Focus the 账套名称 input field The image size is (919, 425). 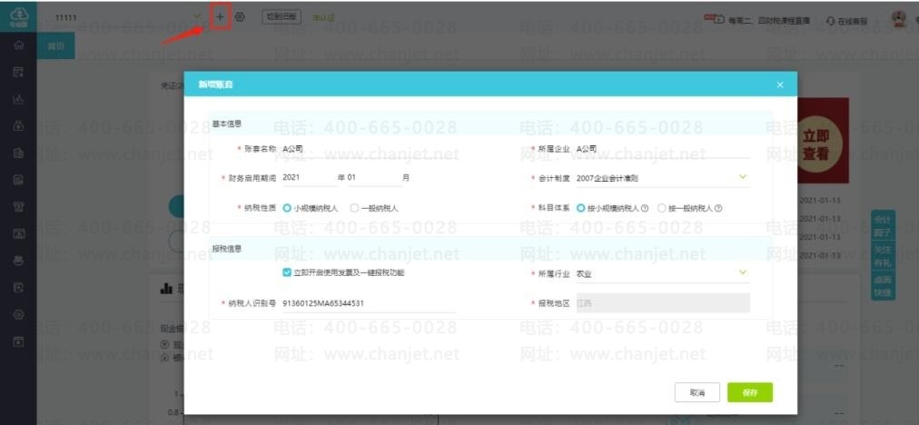(x=369, y=150)
